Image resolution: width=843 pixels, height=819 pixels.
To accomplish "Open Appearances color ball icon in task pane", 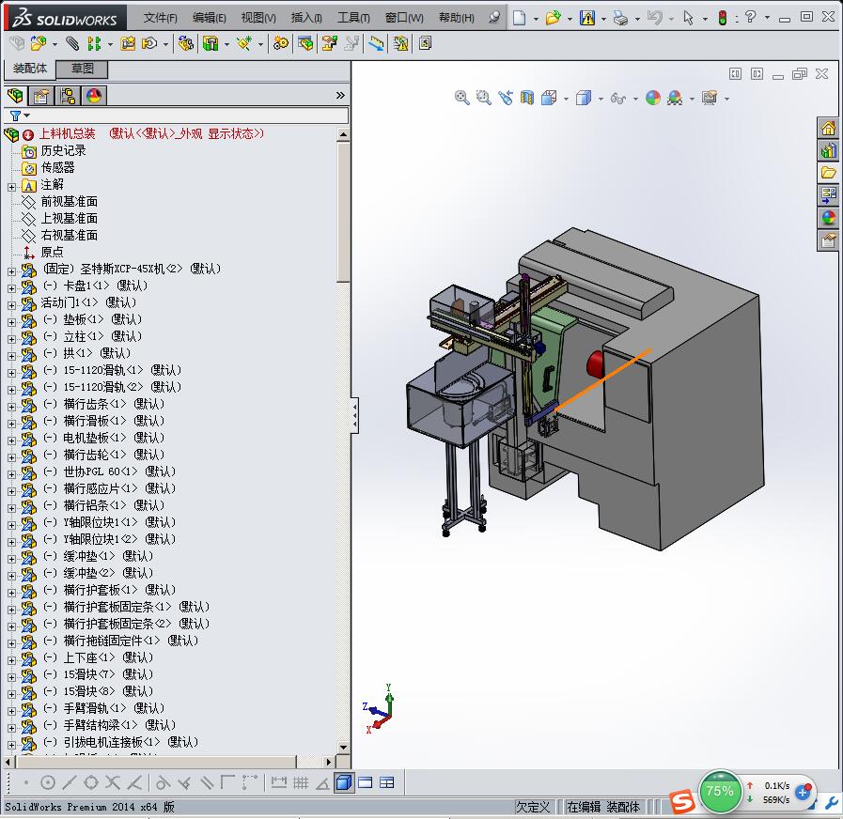I will (828, 218).
